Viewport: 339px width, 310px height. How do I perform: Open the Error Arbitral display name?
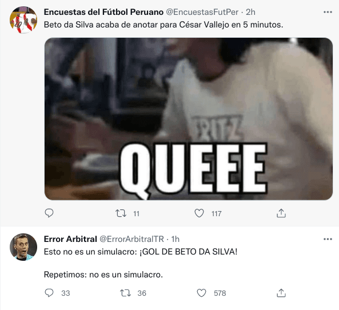(x=70, y=239)
